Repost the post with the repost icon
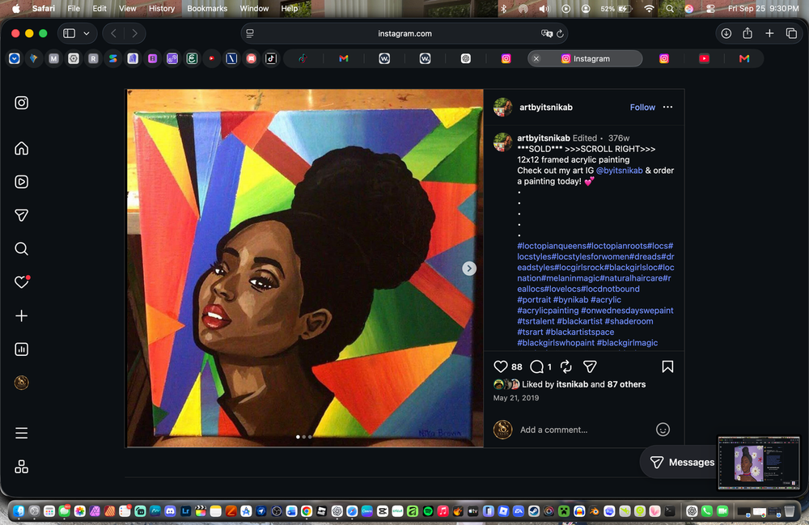The height and width of the screenshot is (525, 809). (566, 366)
